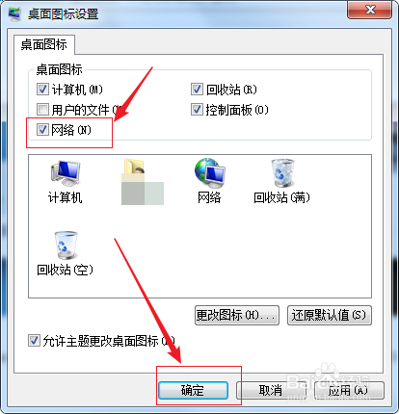This screenshot has width=399, height=414.
Task: Toggle 允许主题更改桌面图标 checkbox
Action: pyautogui.click(x=34, y=341)
